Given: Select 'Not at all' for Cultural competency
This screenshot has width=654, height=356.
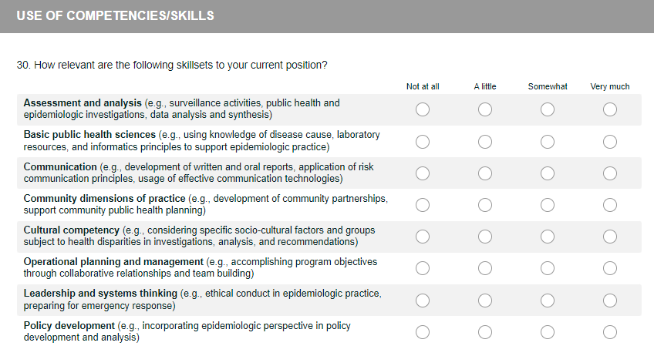Looking at the screenshot, I should pos(423,237).
